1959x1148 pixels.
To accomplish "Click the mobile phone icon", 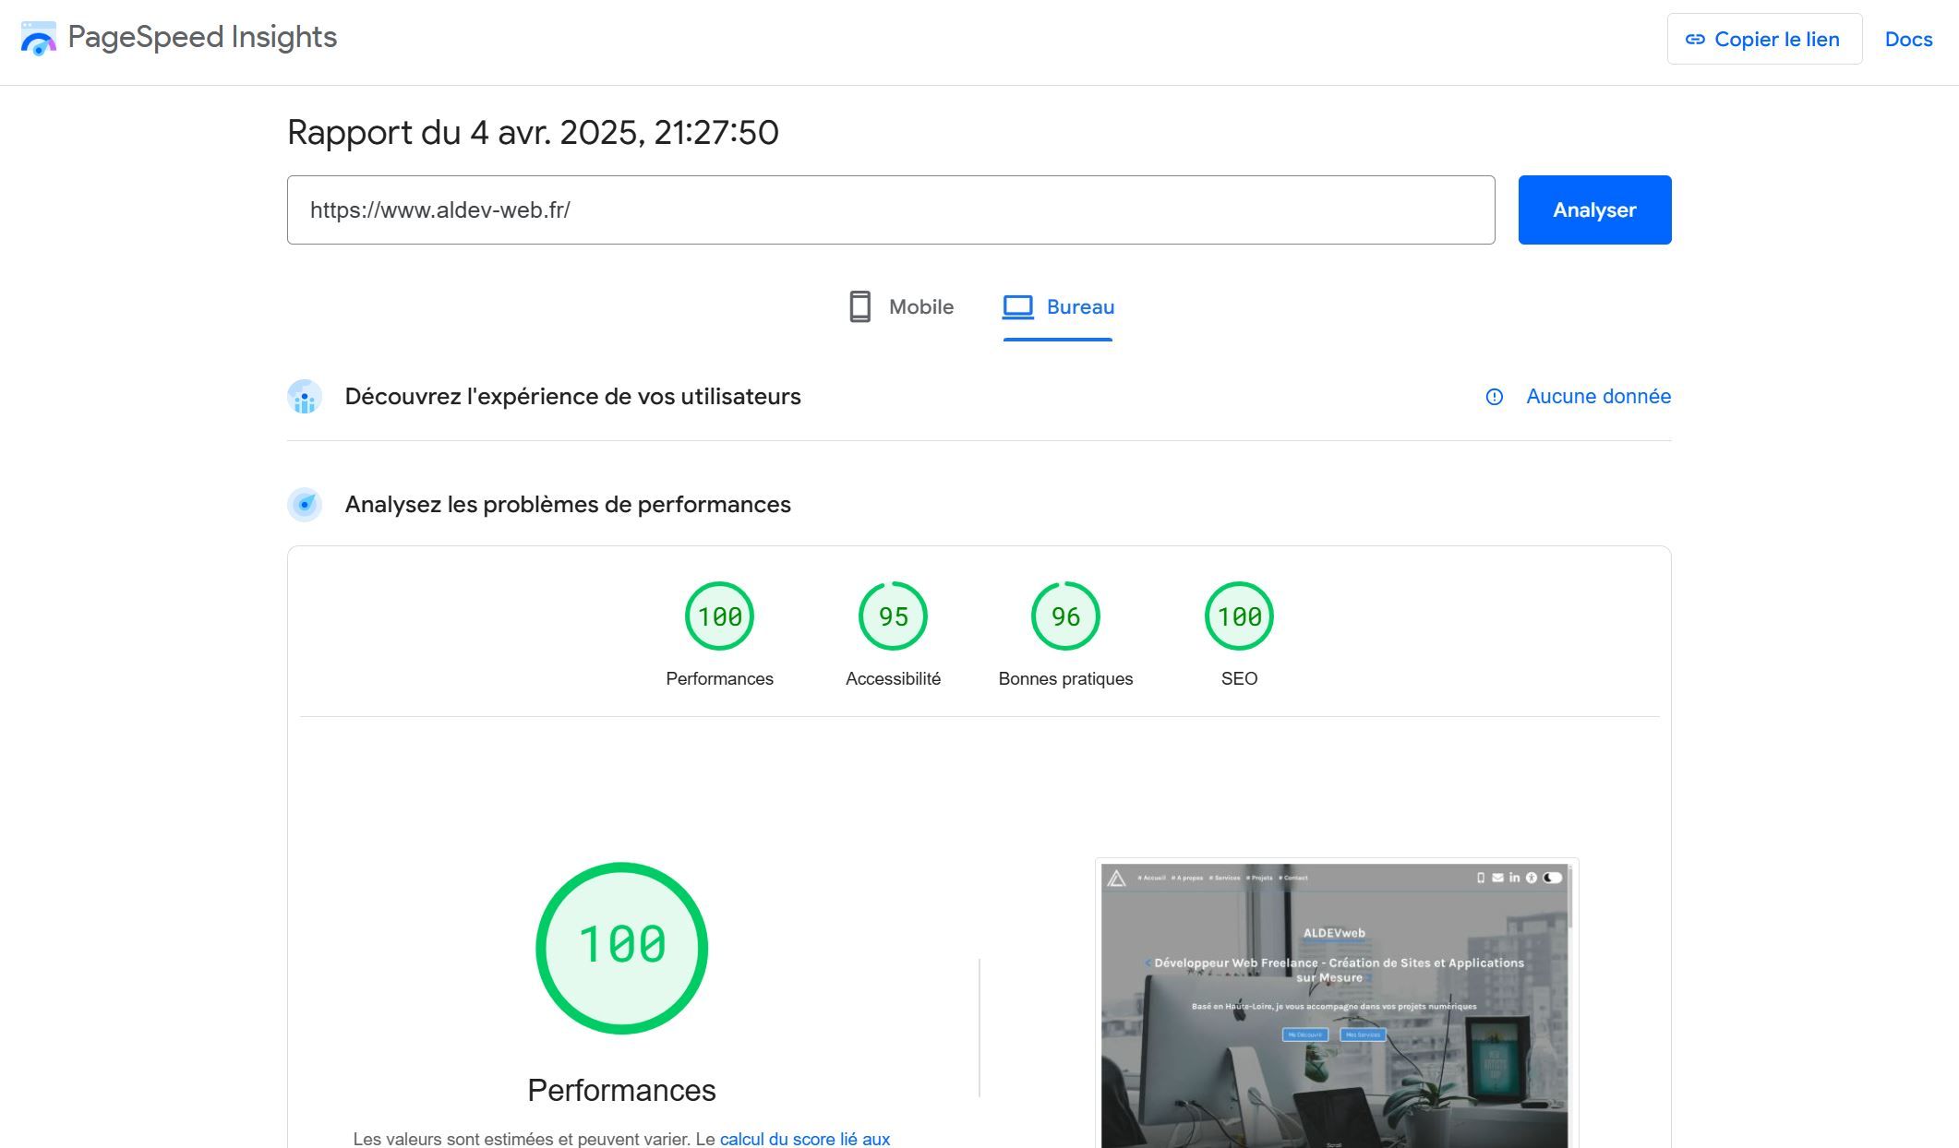I will [x=859, y=306].
